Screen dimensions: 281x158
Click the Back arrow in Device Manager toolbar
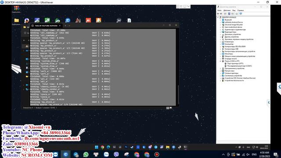(218, 14)
